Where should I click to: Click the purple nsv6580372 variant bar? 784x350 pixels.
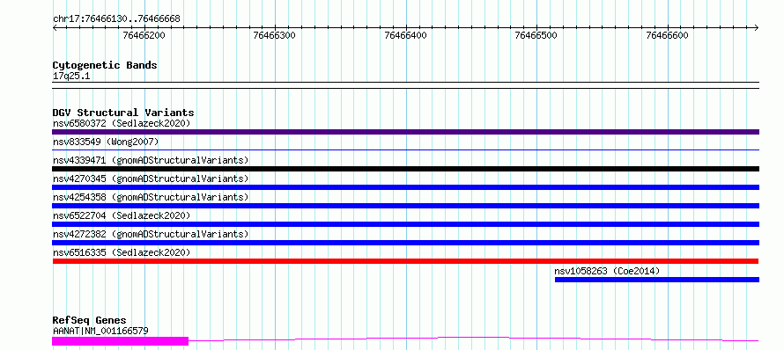click(405, 132)
